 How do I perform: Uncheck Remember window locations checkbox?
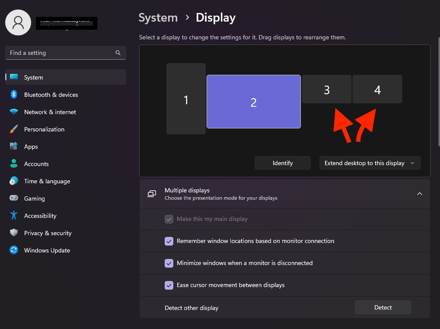(x=169, y=241)
